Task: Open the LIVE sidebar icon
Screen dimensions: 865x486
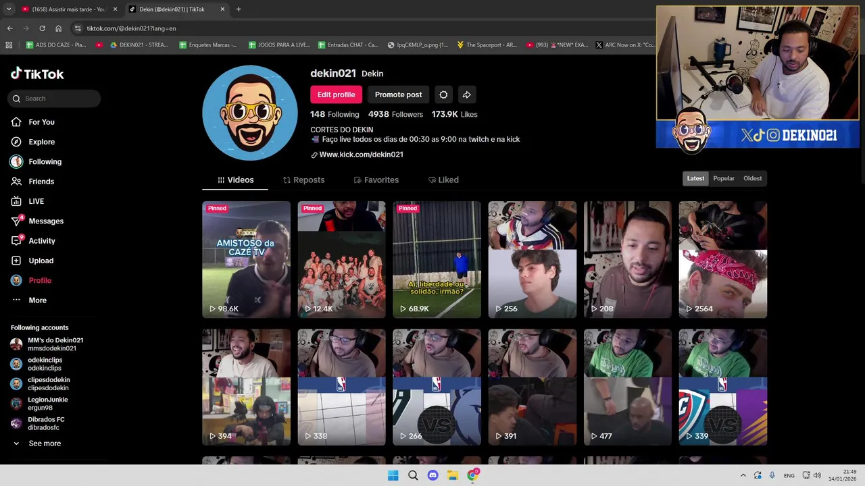Action: pyautogui.click(x=16, y=201)
